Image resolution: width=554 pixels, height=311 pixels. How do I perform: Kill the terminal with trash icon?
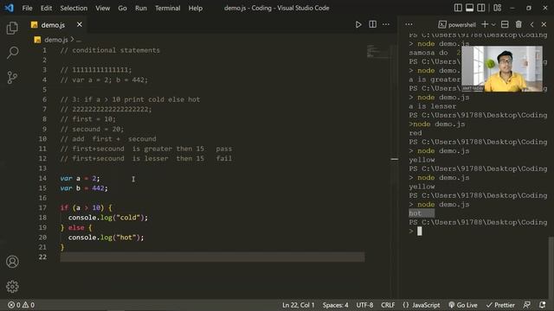[519, 24]
